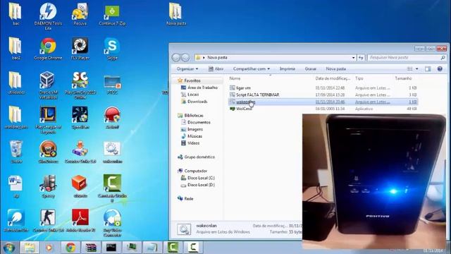
Task: Sort files by the Tipo column
Action: click(359, 78)
